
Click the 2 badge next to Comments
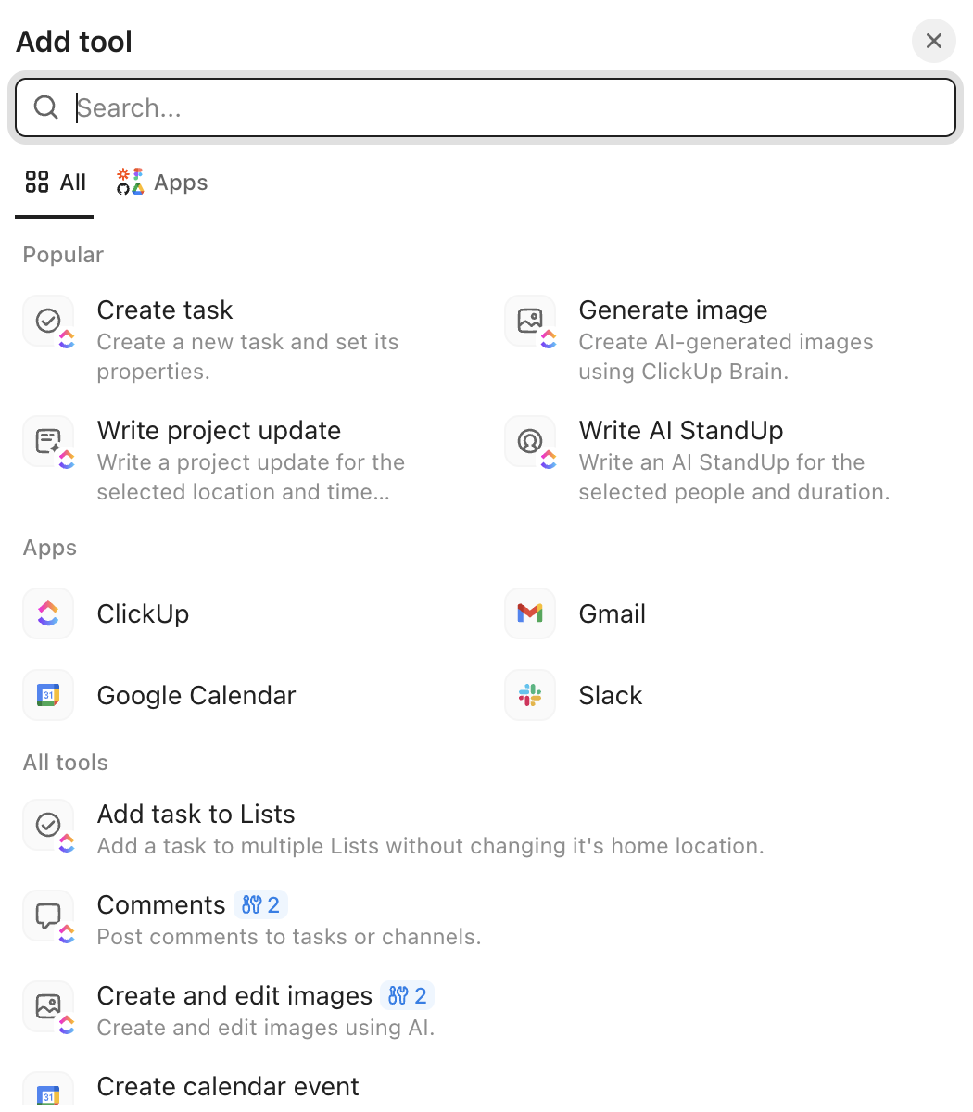pyautogui.click(x=261, y=904)
